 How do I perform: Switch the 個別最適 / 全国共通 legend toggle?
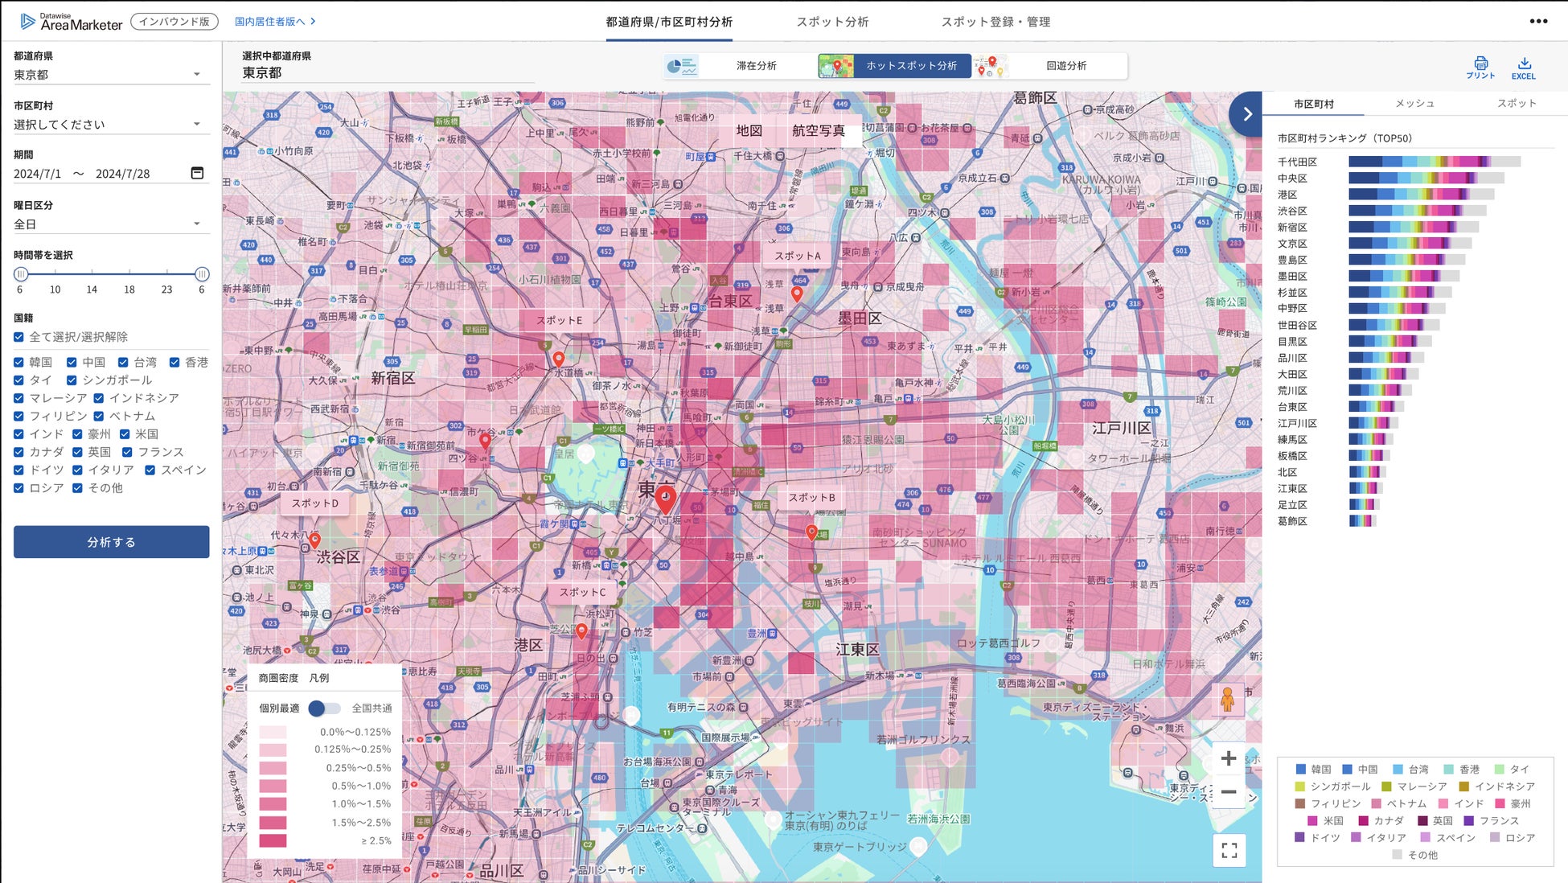tap(324, 708)
